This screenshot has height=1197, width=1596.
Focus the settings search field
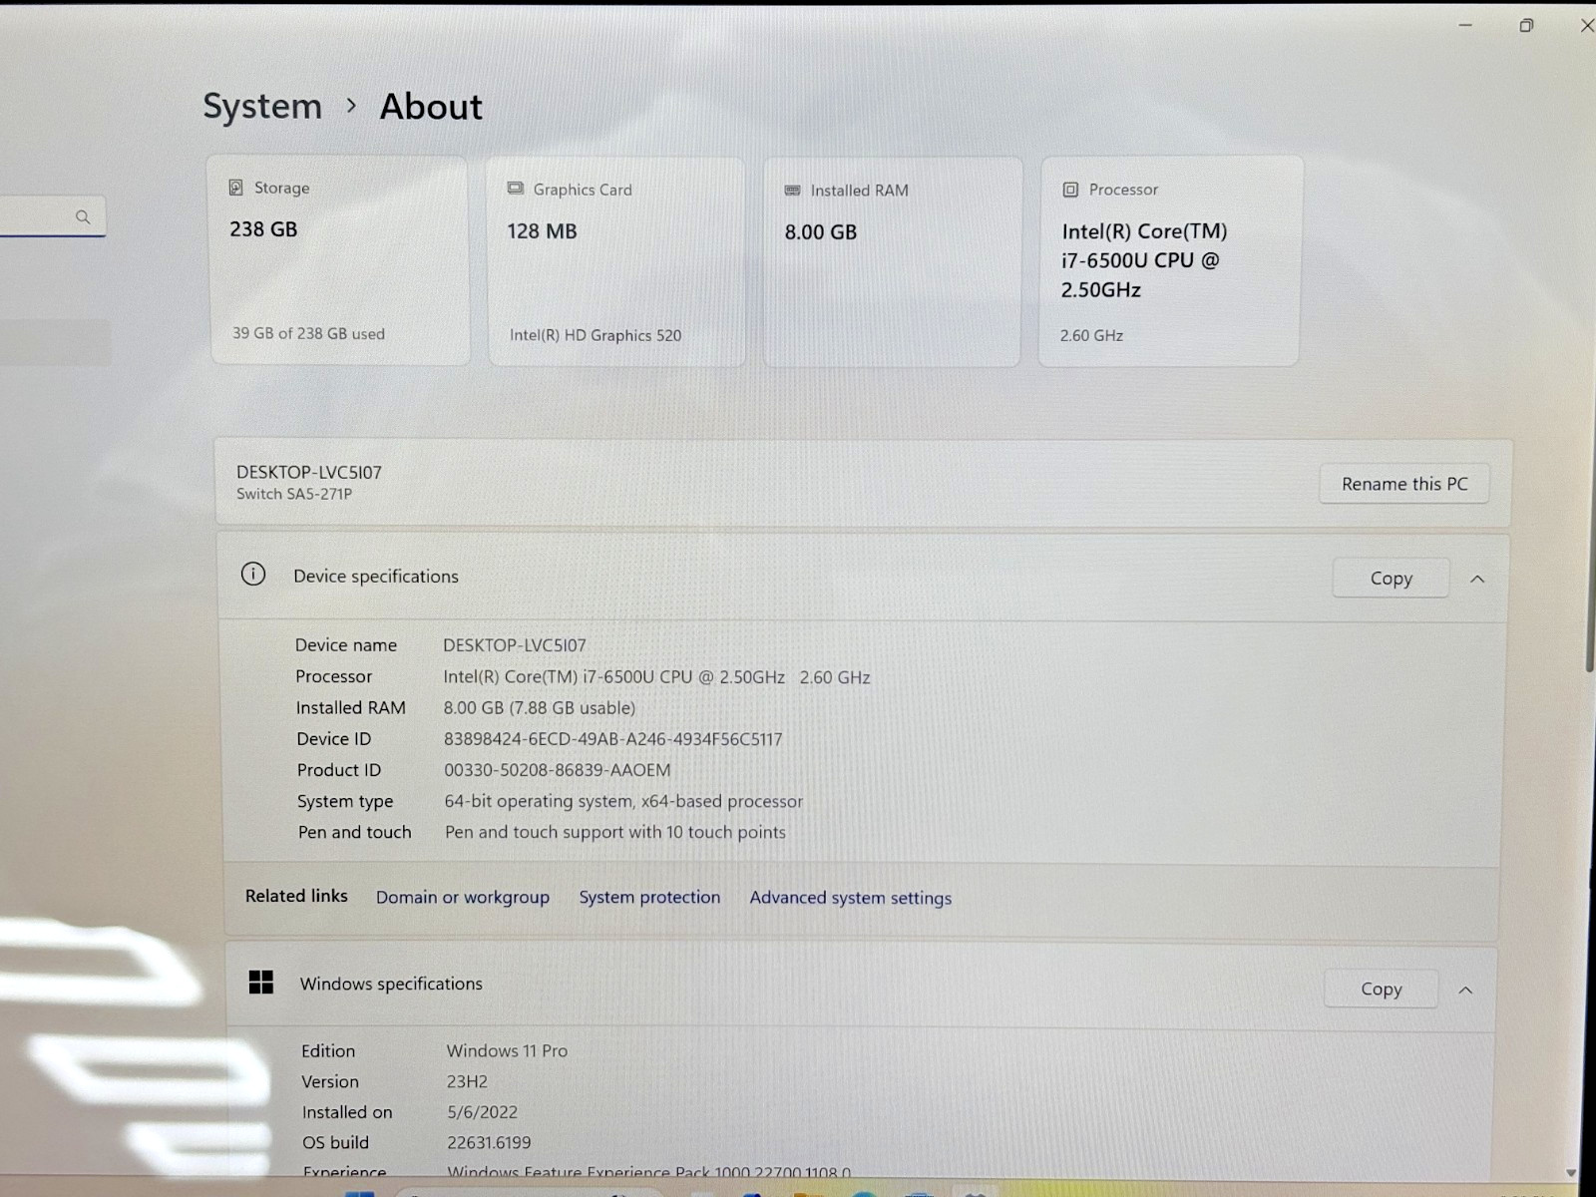pos(52,216)
